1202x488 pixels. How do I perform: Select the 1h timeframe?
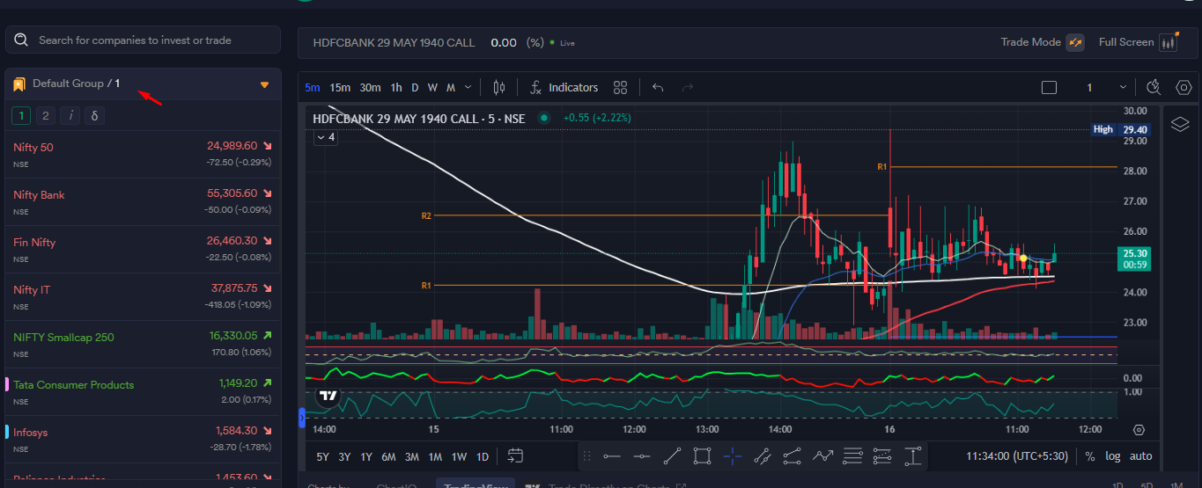click(396, 87)
